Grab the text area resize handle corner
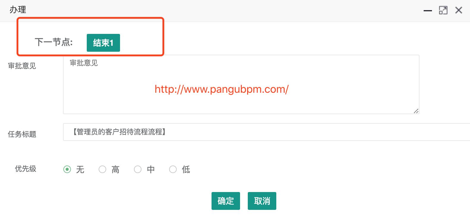This screenshot has height=217, width=470. click(x=416, y=111)
